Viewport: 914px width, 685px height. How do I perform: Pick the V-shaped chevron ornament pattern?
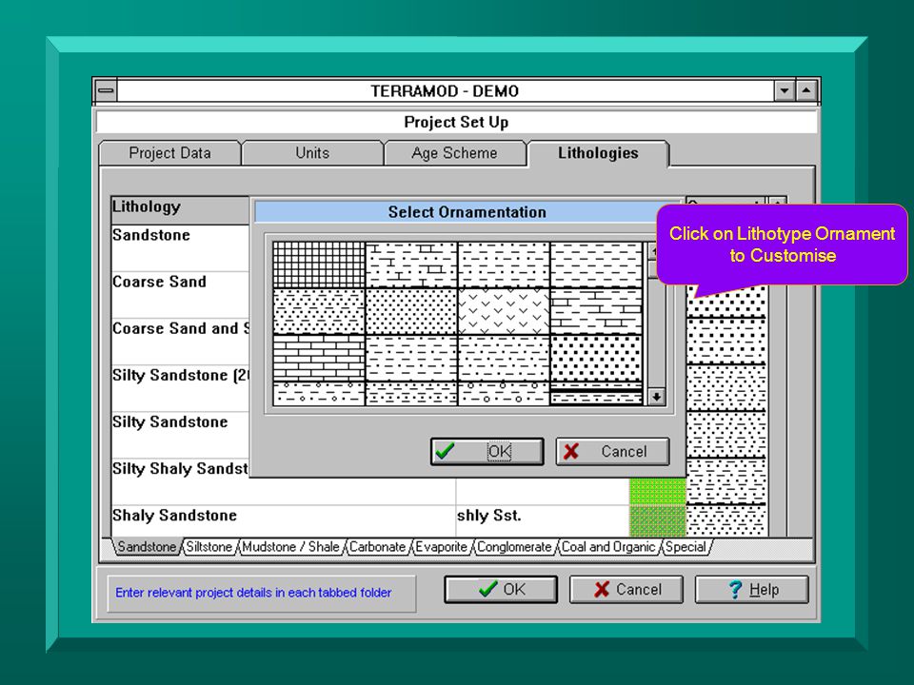click(504, 311)
